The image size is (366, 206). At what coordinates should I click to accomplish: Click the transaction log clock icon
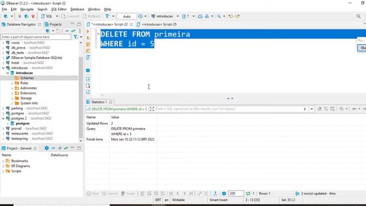[140, 17]
